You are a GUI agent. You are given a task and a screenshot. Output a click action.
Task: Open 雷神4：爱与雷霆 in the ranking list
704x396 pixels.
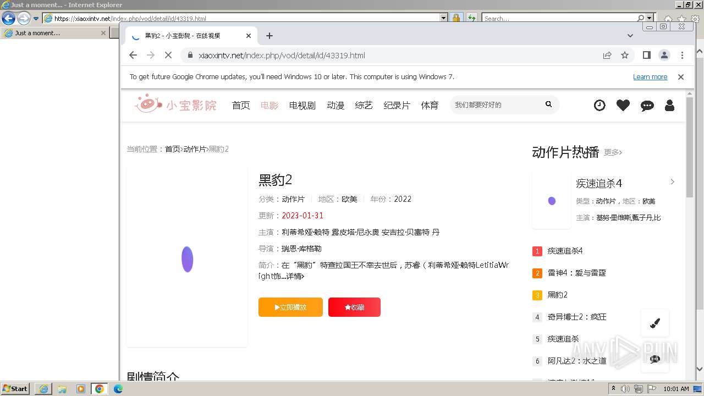pos(576,273)
